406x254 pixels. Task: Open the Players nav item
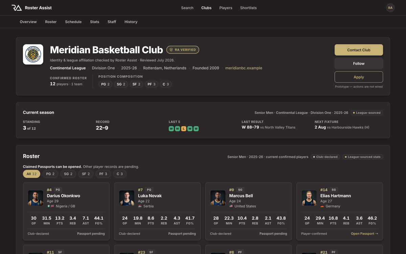pyautogui.click(x=226, y=8)
